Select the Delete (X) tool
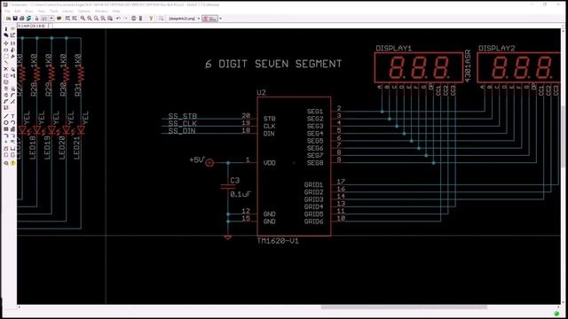 click(6, 69)
